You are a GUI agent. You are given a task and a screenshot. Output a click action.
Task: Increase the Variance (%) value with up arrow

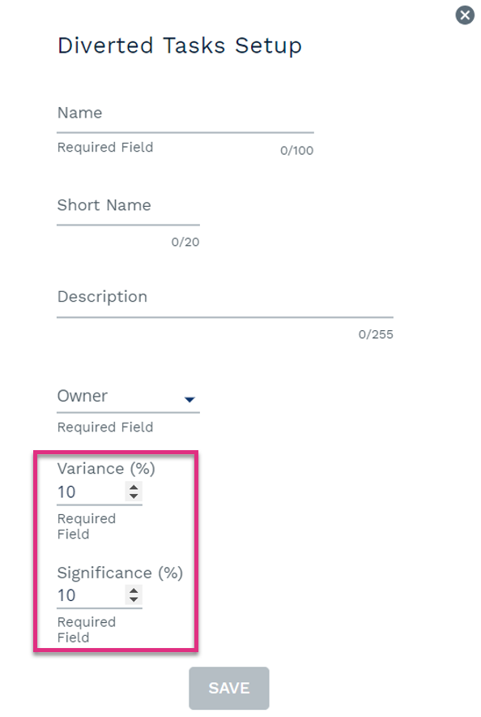pyautogui.click(x=134, y=487)
